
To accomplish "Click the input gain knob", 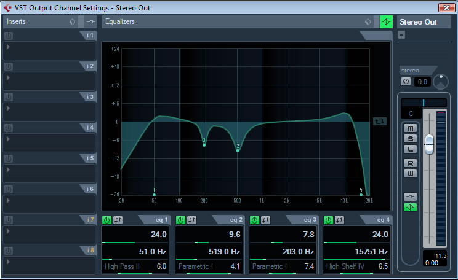I will tap(441, 82).
